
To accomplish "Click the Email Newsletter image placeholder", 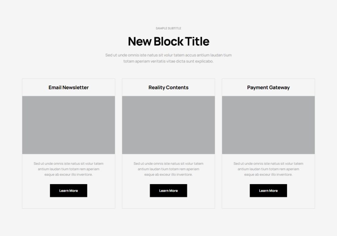I will (x=68, y=125).
